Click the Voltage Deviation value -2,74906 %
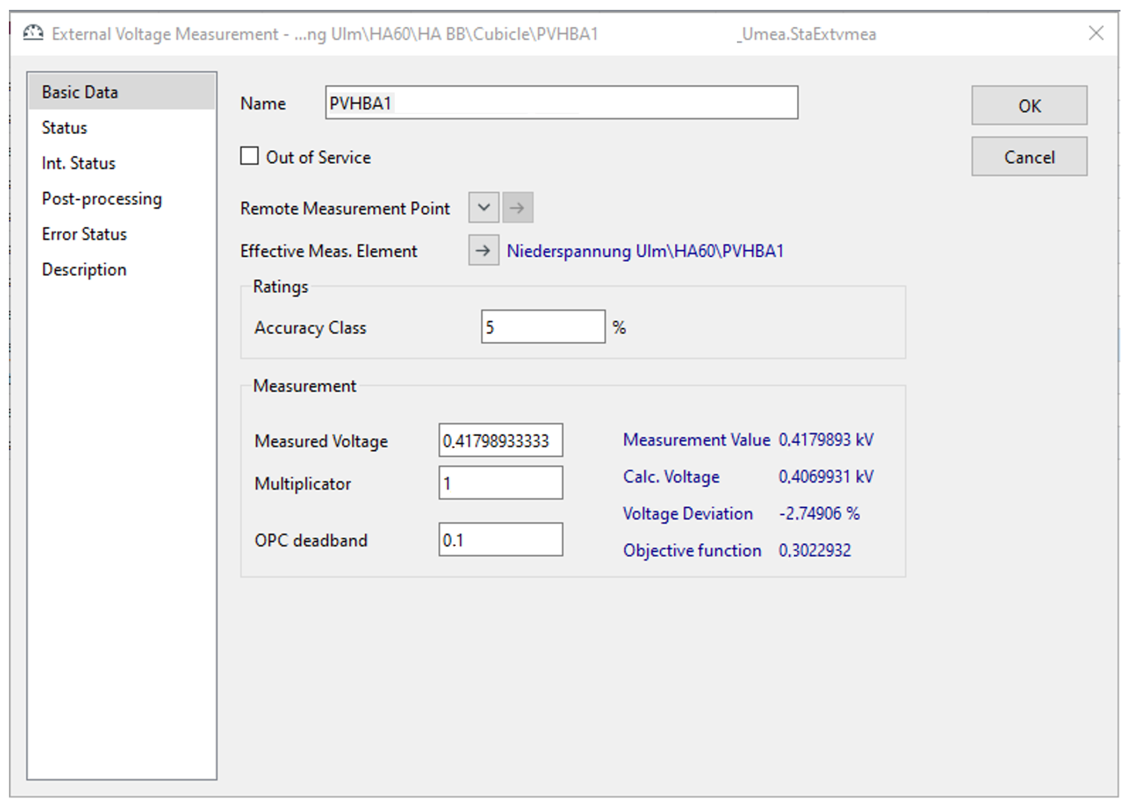 tap(819, 513)
